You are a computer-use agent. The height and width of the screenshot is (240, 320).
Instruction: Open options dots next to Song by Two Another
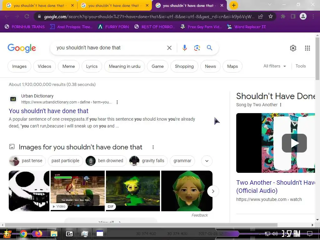point(281,105)
